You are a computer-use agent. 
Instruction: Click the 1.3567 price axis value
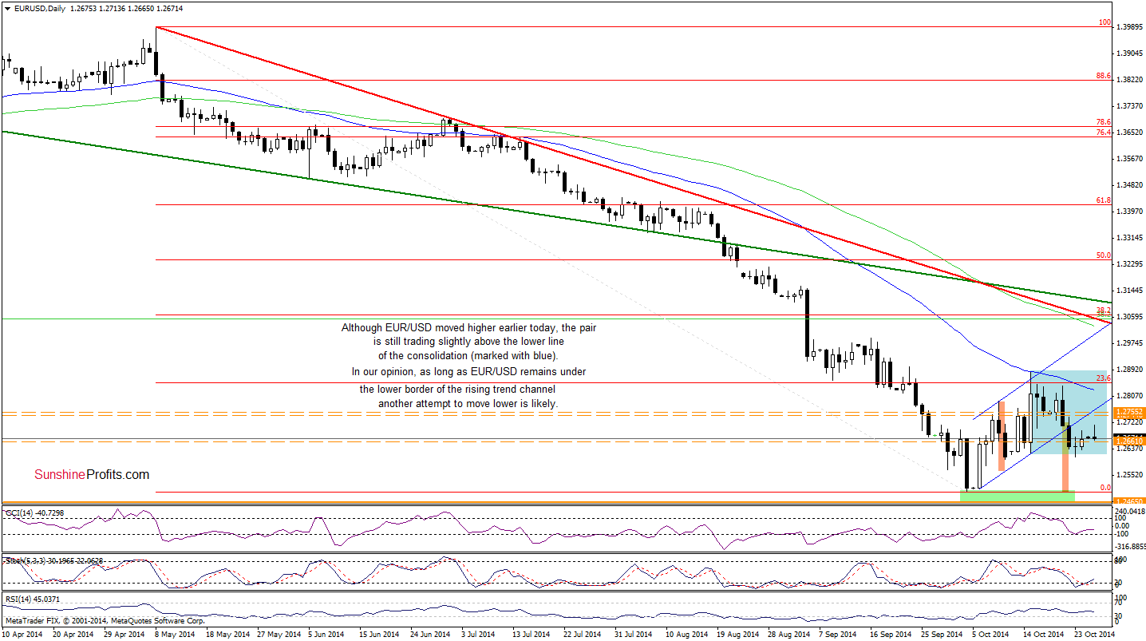click(1129, 159)
